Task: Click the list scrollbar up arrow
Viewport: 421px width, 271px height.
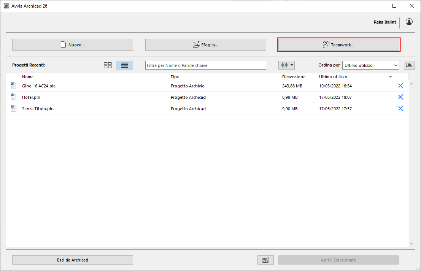Action: [411, 84]
